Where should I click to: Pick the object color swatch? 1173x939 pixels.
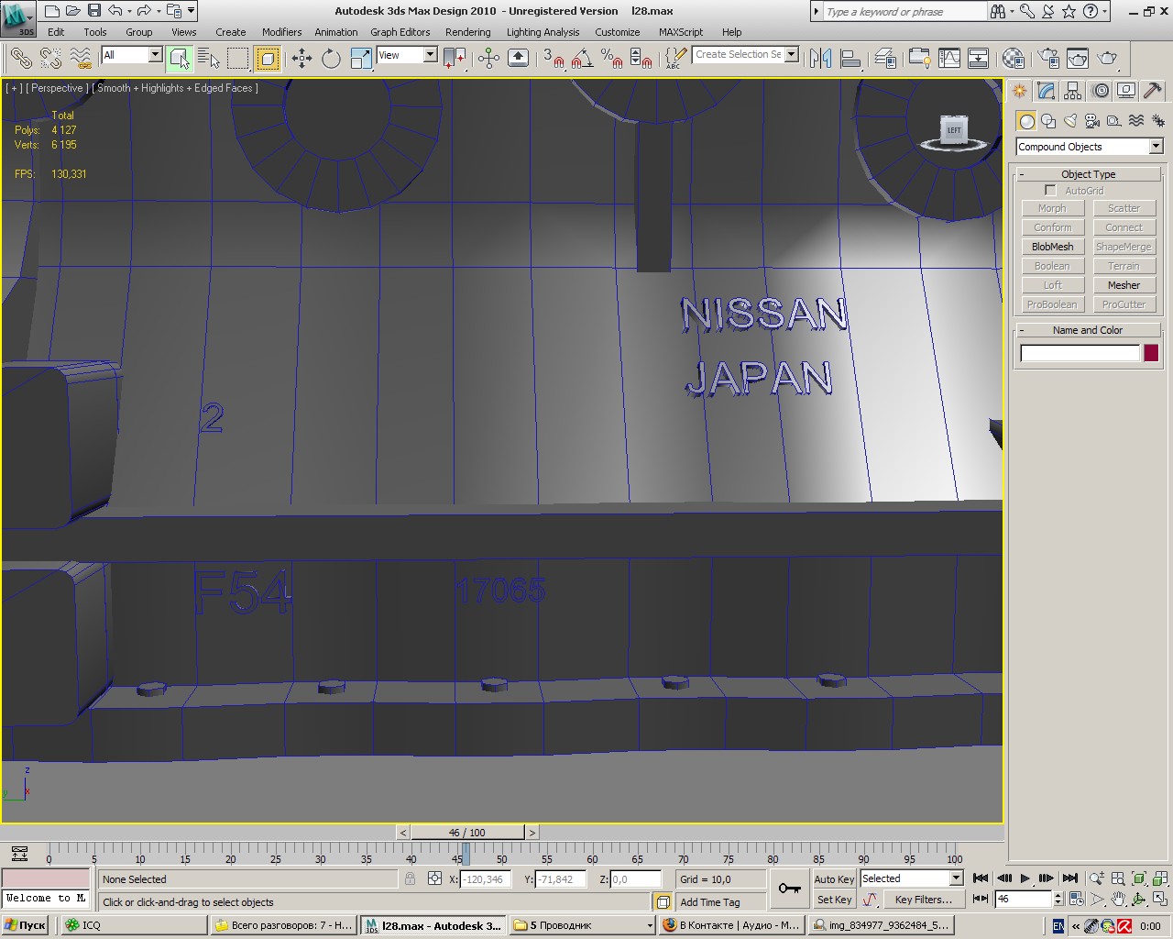coord(1151,353)
